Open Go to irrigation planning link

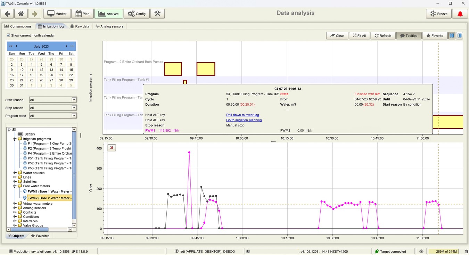[244, 120]
